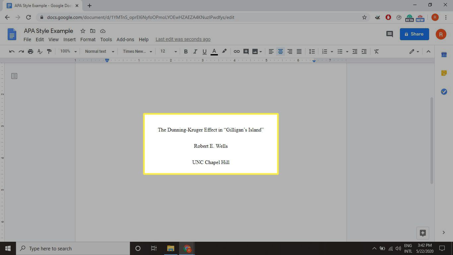
Task: Reload the page in browser
Action: [x=29, y=17]
